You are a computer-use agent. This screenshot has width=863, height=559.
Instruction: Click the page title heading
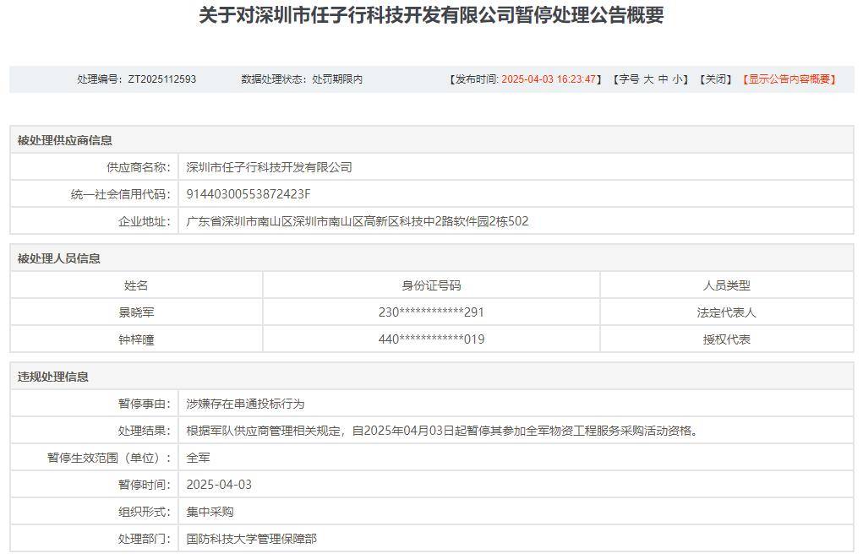tap(431, 15)
